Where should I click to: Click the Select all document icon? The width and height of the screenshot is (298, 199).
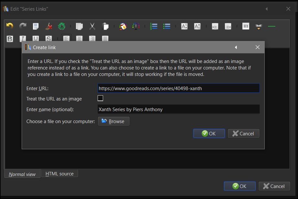36,26
